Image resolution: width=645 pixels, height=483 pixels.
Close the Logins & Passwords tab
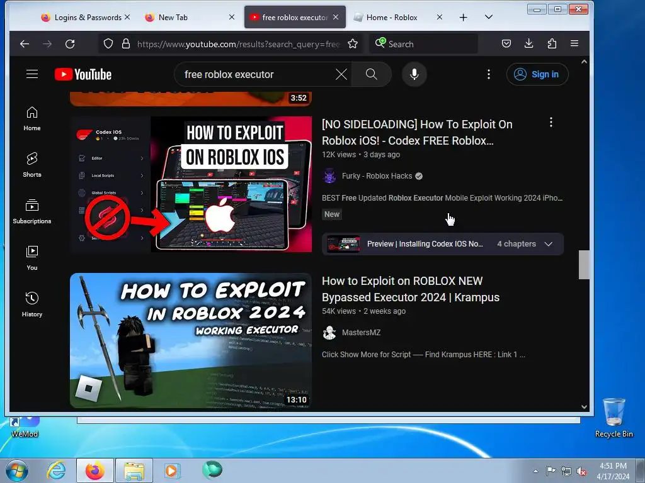(127, 17)
